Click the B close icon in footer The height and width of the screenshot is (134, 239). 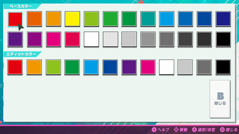tap(222, 130)
